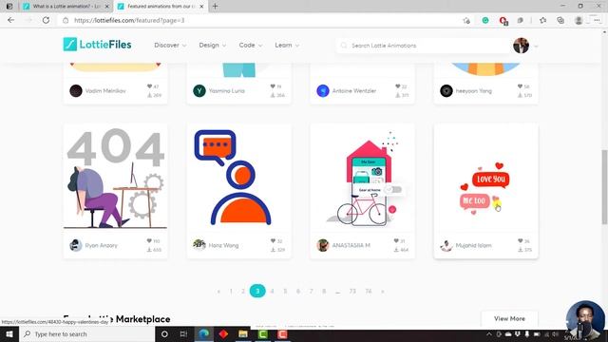Image resolution: width=608 pixels, height=342 pixels.
Task: Click the page vertical scrollbar thumb
Action: [604, 187]
